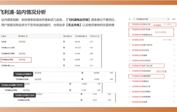
Task: Click the market bid value 2.88
Action: (91, 54)
